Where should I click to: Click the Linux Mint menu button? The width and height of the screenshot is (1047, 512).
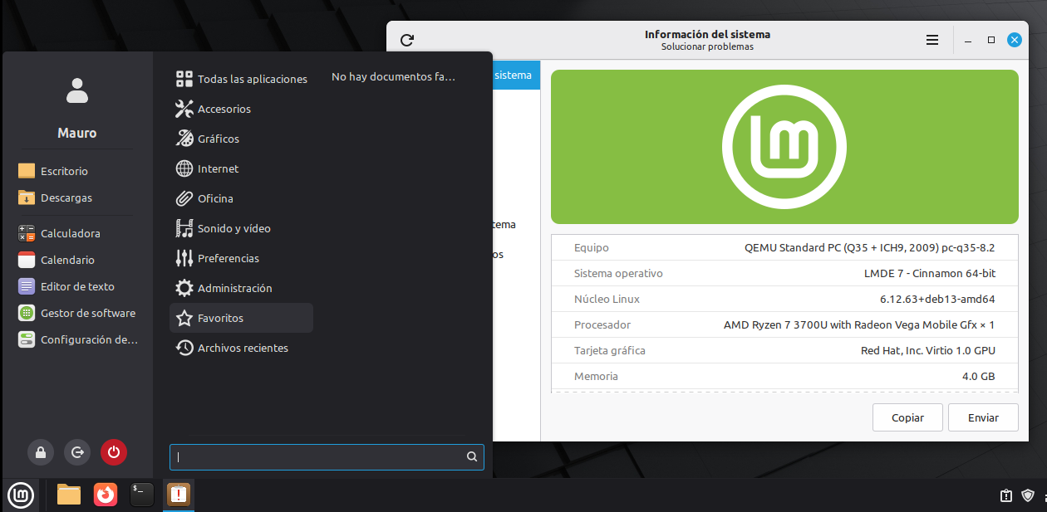pos(21,495)
